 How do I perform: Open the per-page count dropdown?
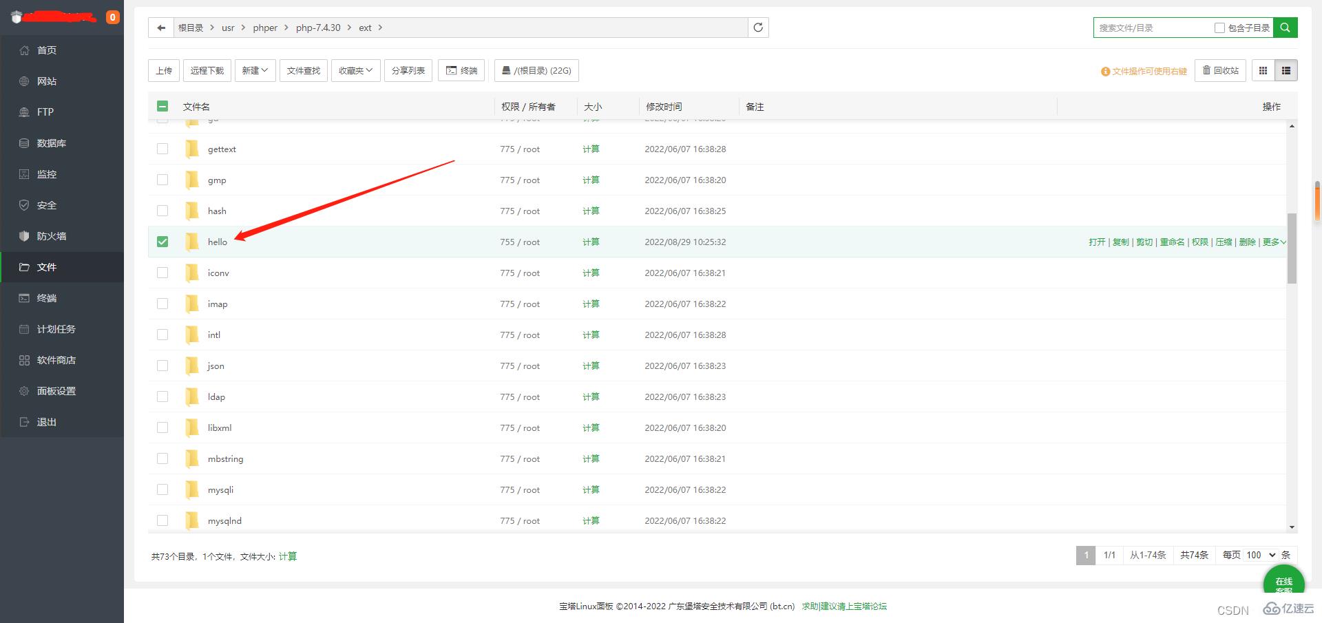(x=1260, y=555)
